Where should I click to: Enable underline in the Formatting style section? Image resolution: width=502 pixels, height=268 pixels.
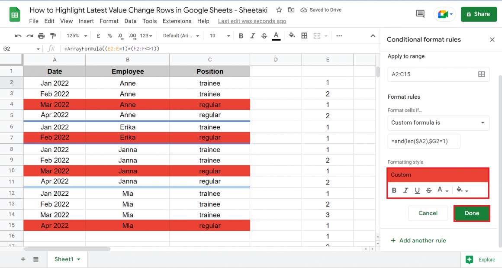417,190
